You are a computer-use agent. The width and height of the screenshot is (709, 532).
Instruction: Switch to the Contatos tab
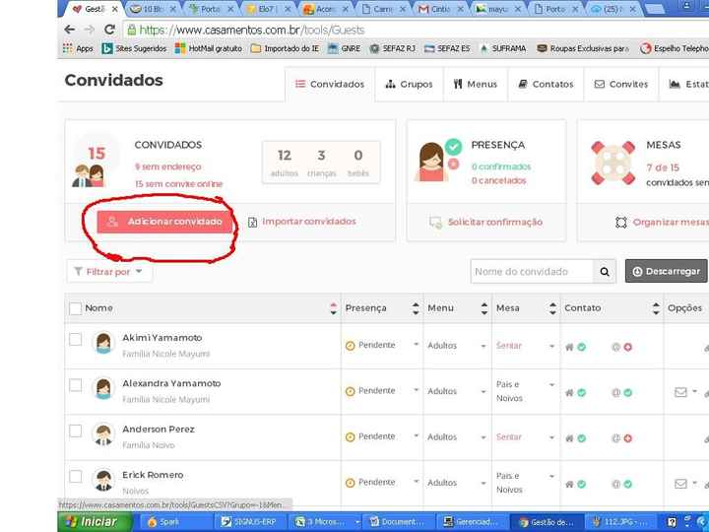[547, 84]
